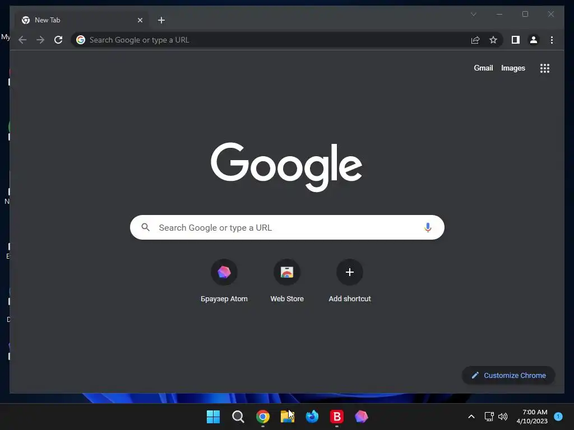
Task: Open File Explorer from taskbar
Action: [x=288, y=417]
